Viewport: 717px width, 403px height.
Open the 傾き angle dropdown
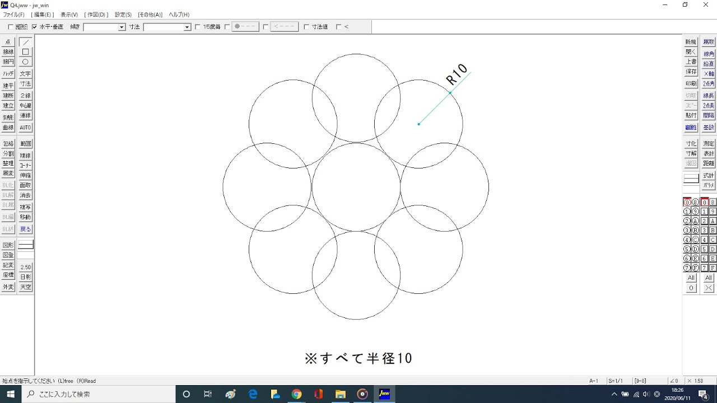122,27
